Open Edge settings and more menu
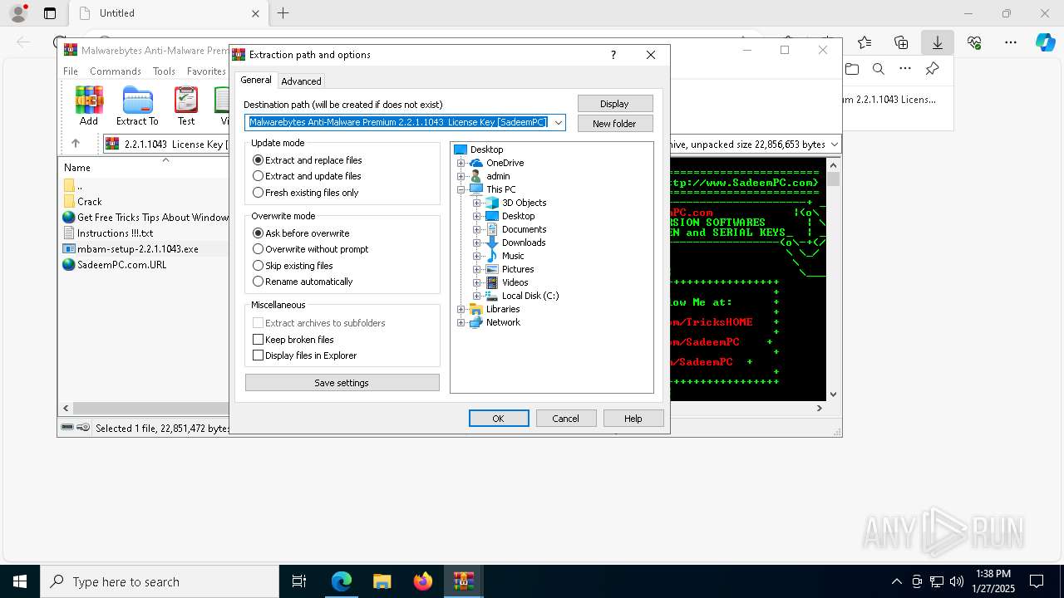This screenshot has height=598, width=1064. 1011,42
